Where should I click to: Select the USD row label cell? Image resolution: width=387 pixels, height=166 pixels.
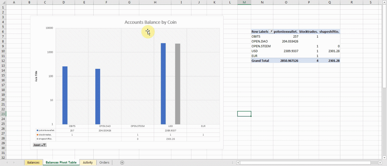pos(262,51)
